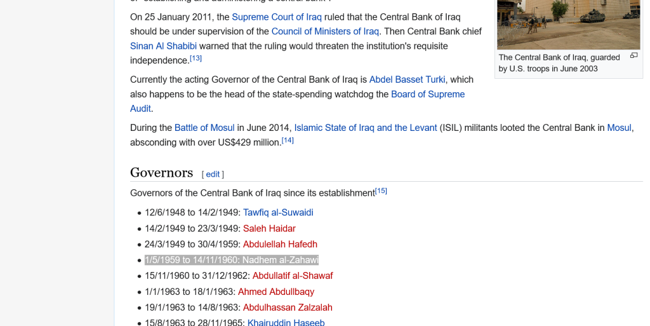Jump to citation 14

pyautogui.click(x=288, y=140)
